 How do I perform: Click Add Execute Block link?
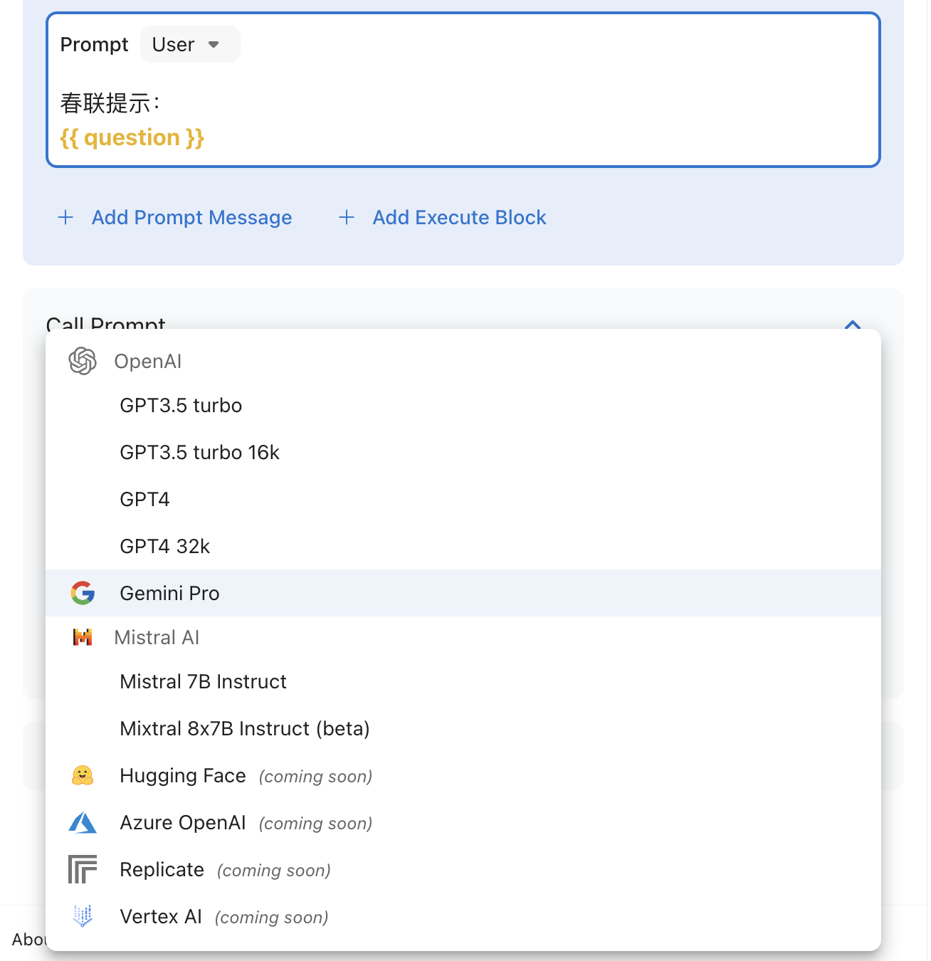(459, 217)
